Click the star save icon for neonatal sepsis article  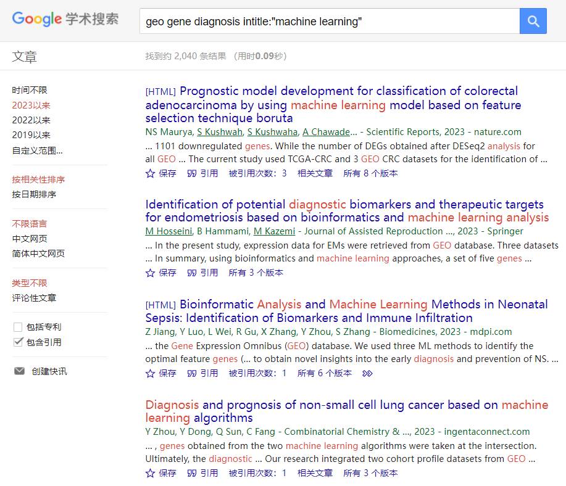click(150, 373)
